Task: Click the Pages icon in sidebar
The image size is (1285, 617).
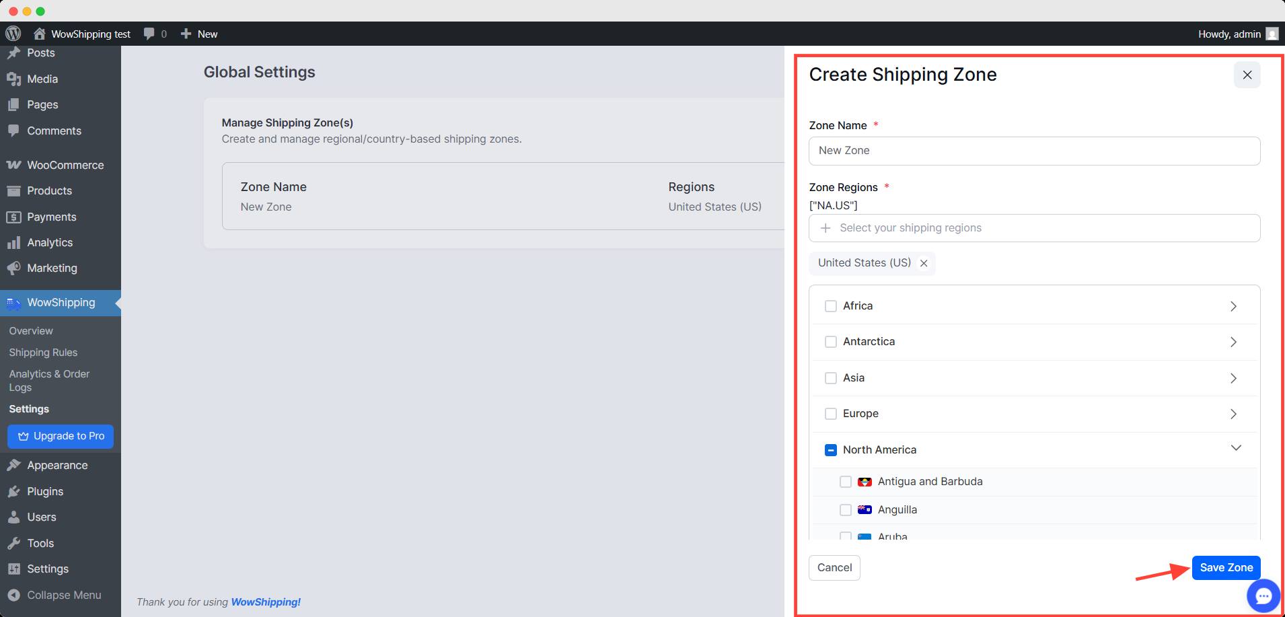Action: coord(13,104)
